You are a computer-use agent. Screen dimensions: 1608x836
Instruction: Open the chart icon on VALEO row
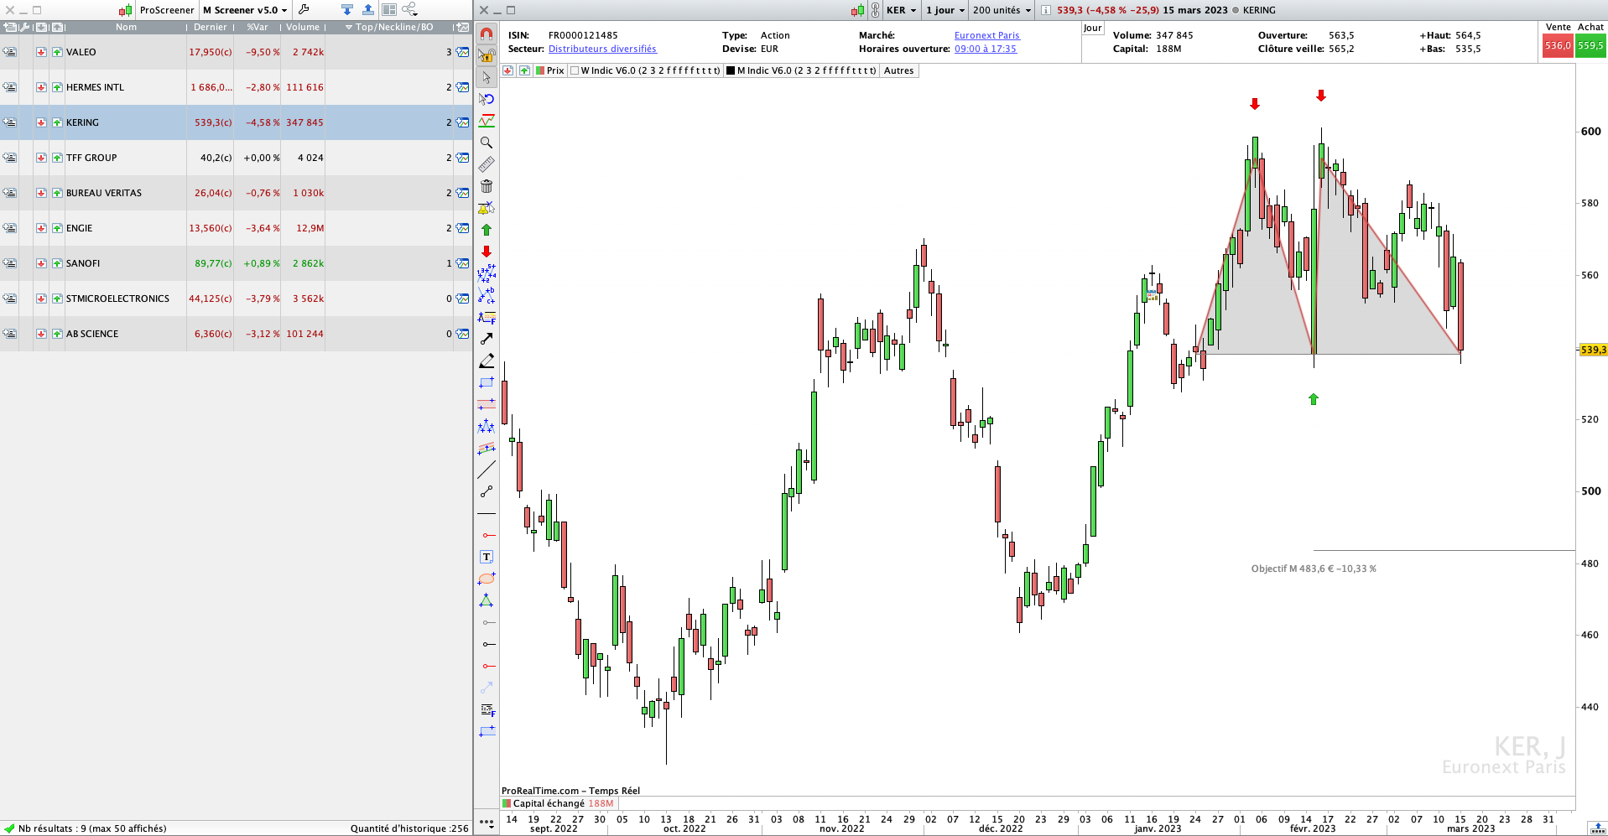[462, 52]
